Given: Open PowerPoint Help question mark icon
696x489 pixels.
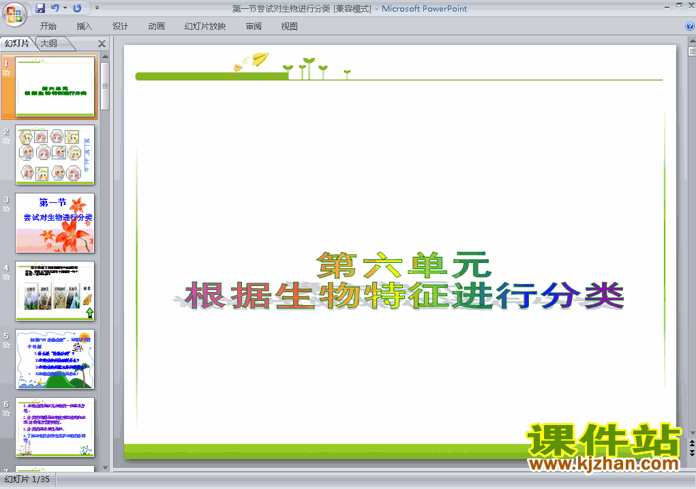Looking at the screenshot, I should (x=690, y=26).
